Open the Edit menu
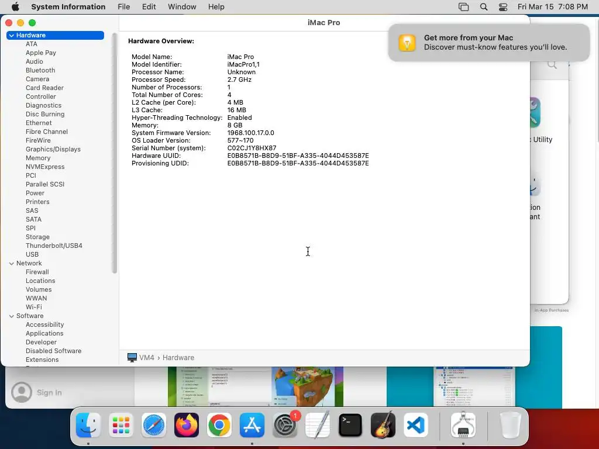 pos(149,7)
